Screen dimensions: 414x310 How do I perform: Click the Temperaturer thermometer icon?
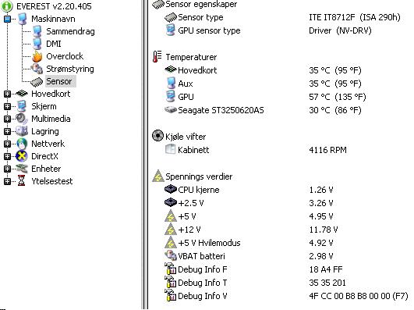pyautogui.click(x=157, y=57)
